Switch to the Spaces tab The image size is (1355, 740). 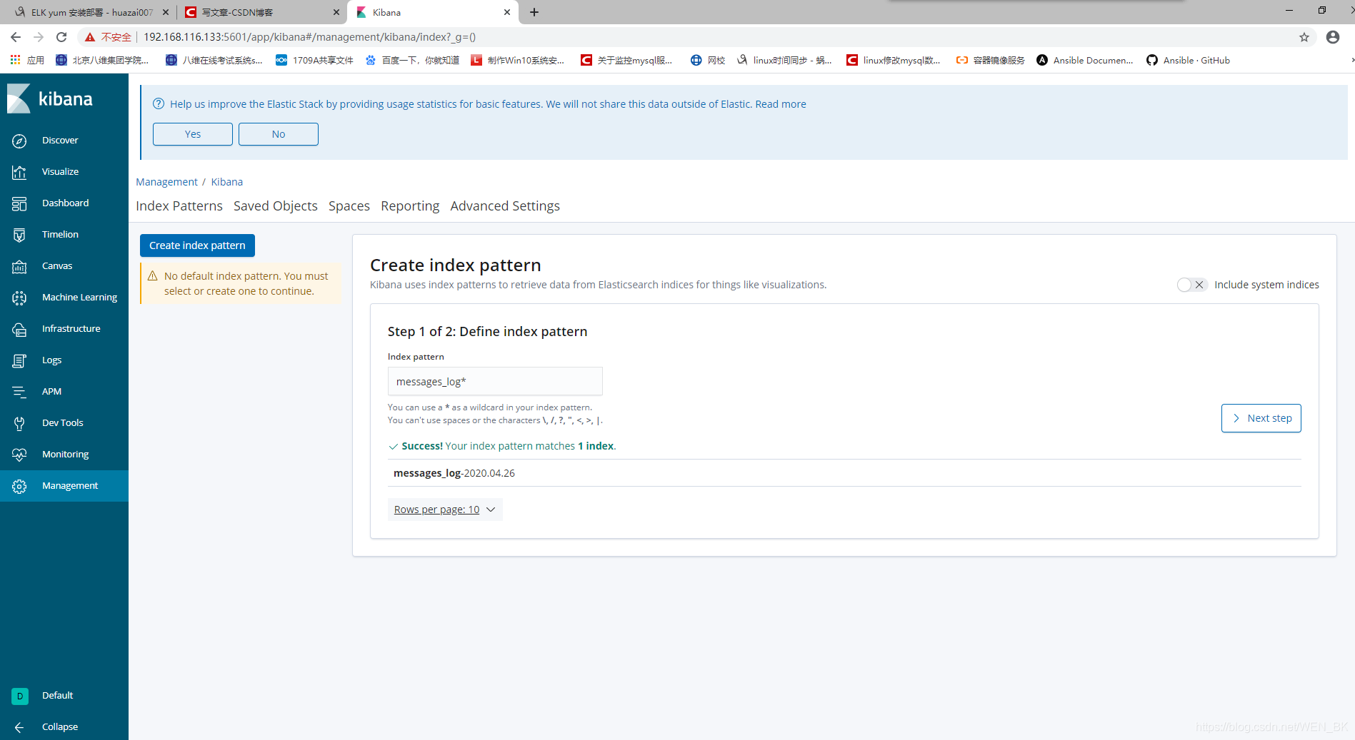(x=349, y=206)
